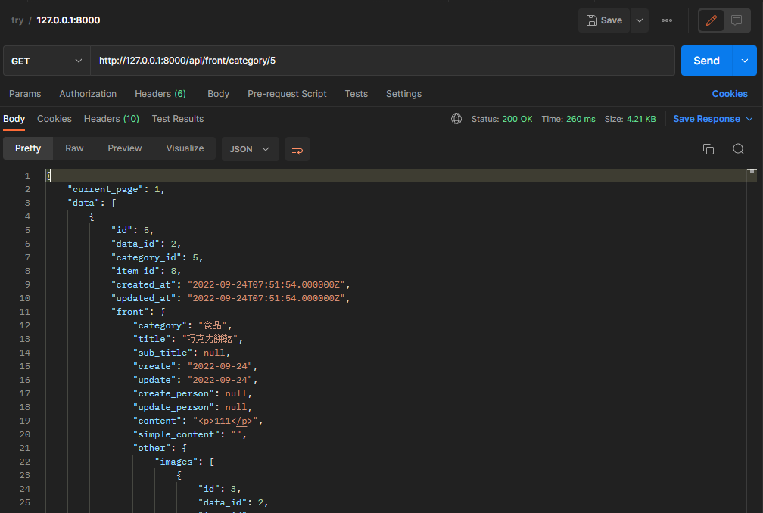Image resolution: width=763 pixels, height=513 pixels.
Task: Click the "images" key on line 22
Action: 176,462
